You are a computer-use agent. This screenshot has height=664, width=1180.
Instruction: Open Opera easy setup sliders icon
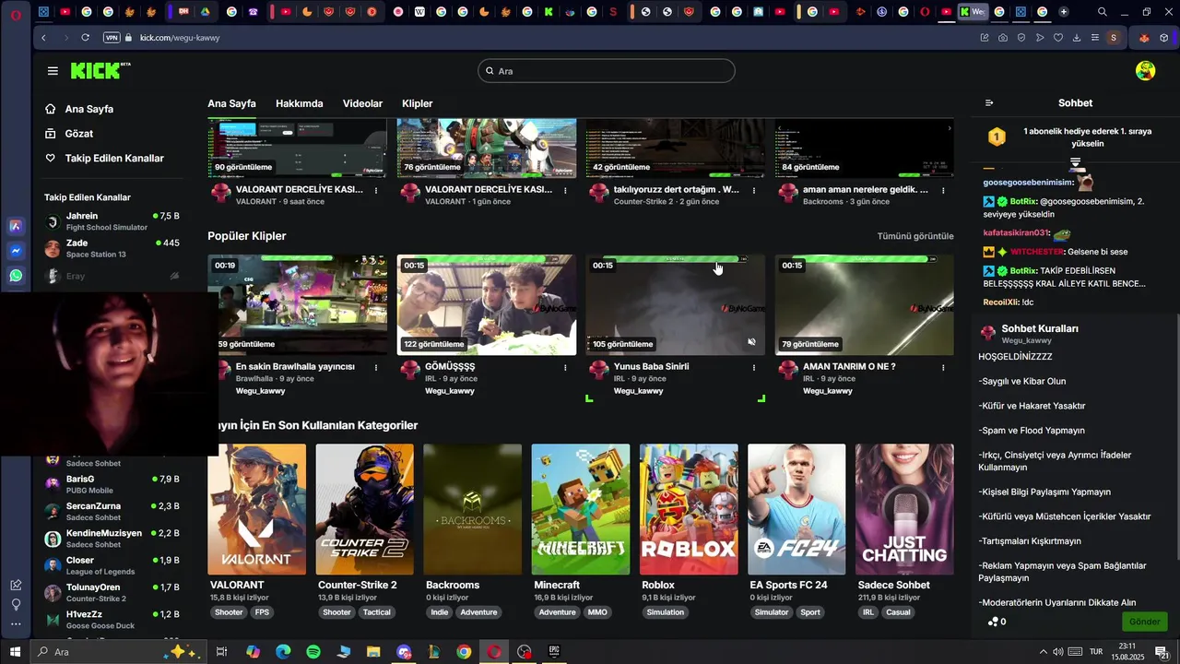click(1095, 38)
